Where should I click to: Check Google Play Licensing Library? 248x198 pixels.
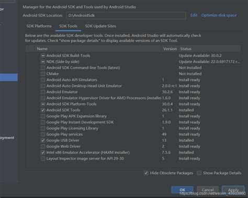[43, 128]
